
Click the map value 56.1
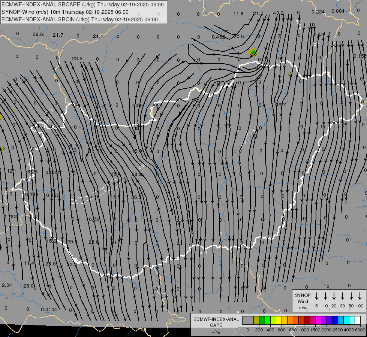click(157, 106)
